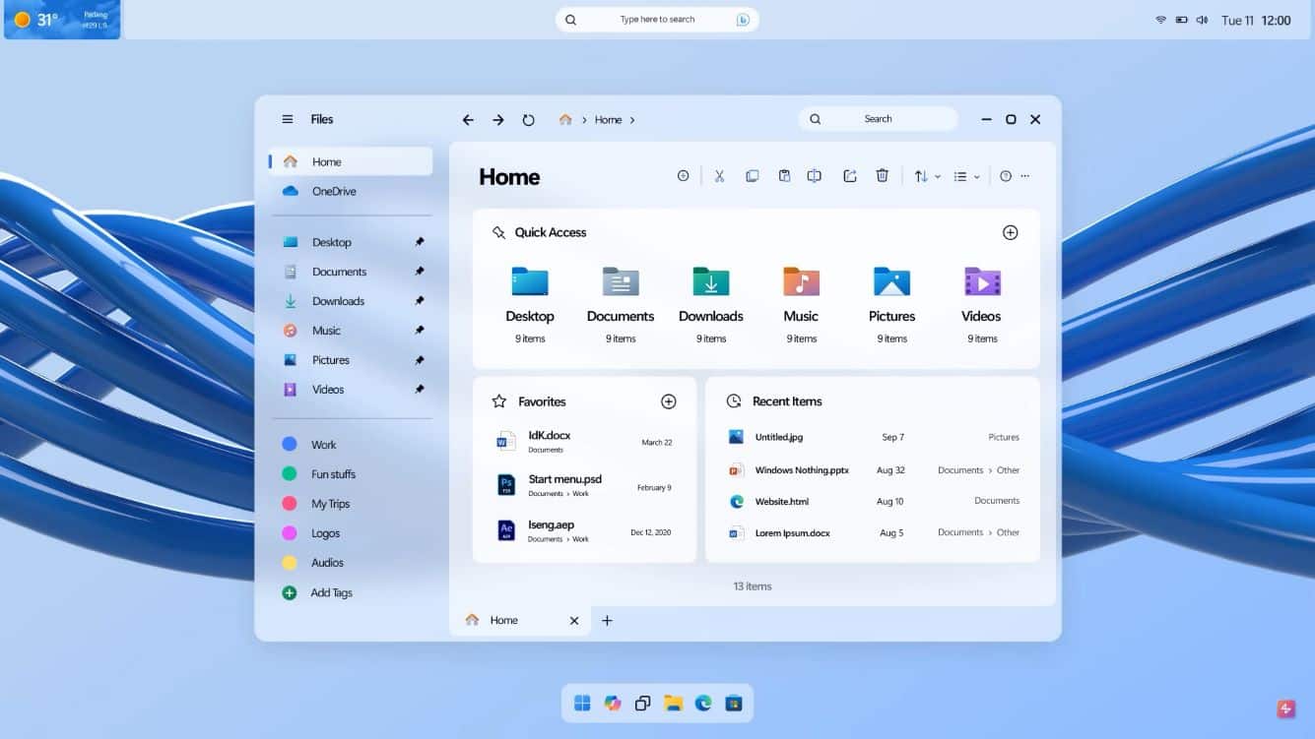Open the Windows Nothing.pptx recent item
This screenshot has width=1315, height=739.
tap(800, 469)
